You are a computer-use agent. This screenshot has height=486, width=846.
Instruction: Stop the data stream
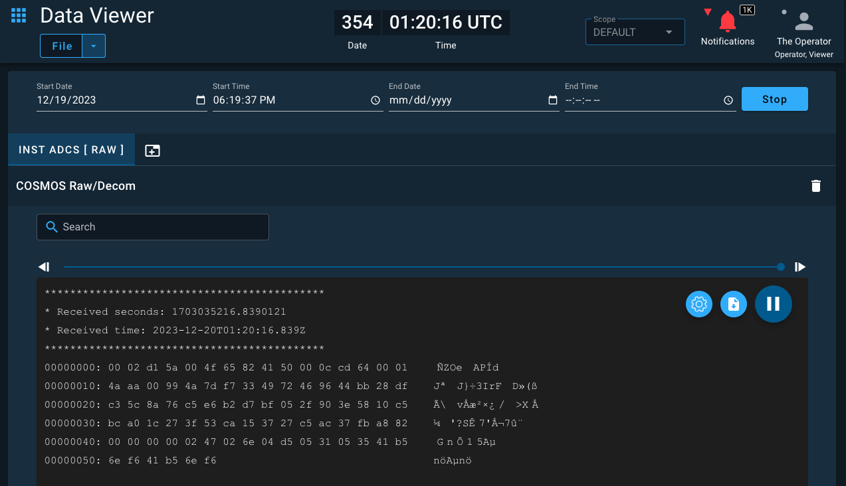774,99
